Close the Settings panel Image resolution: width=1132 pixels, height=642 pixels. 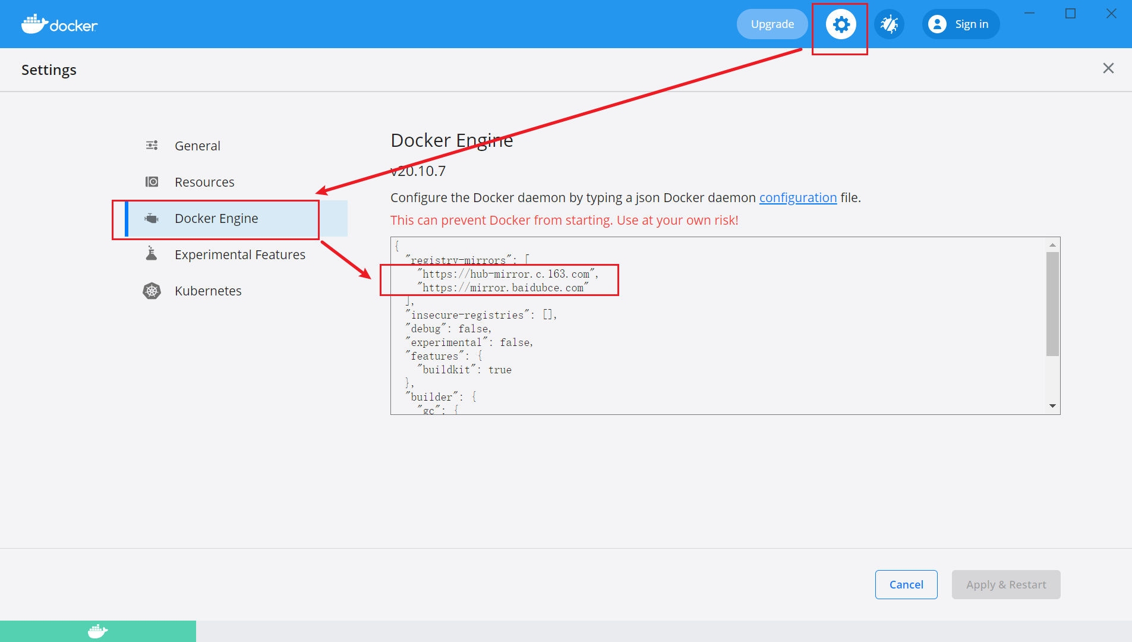1108,68
